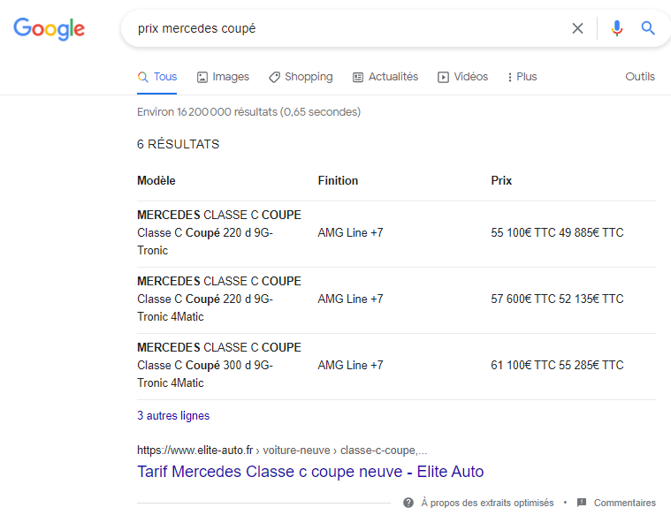
Task: Expand '3 autres lignes' in table
Action: (x=173, y=416)
